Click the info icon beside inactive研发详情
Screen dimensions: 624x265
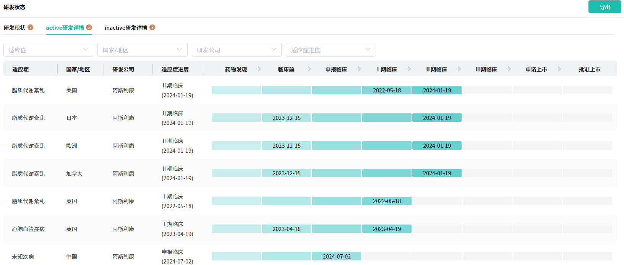pos(152,27)
